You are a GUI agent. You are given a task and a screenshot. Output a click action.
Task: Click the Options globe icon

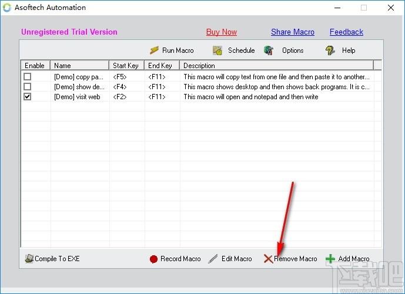coord(269,50)
